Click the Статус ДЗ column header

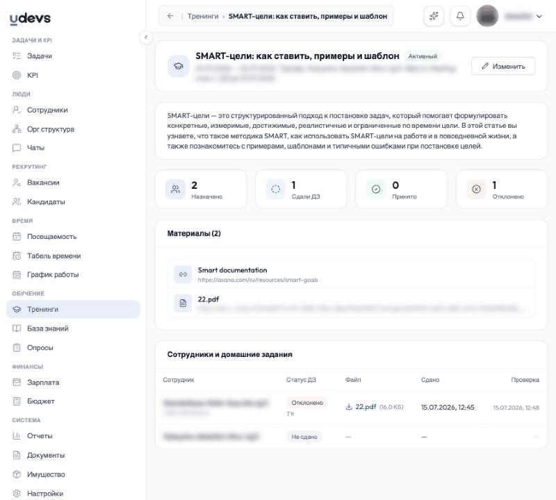pyautogui.click(x=301, y=380)
